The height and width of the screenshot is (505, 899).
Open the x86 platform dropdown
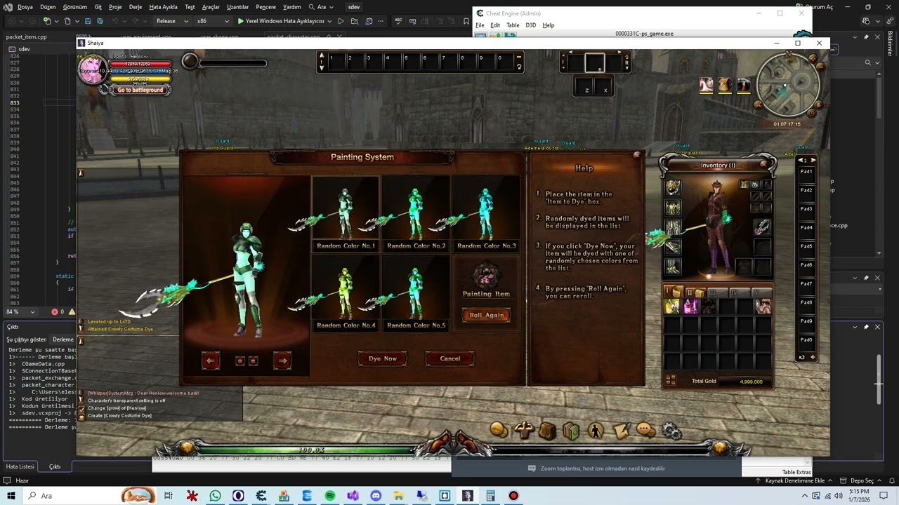(211, 21)
